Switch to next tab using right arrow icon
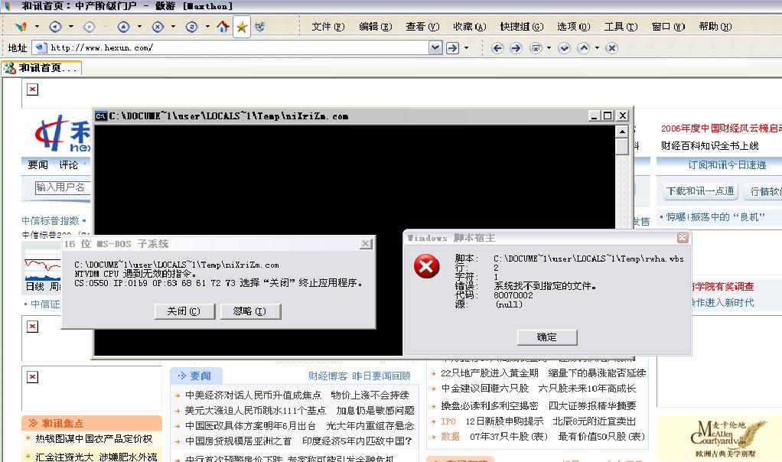The image size is (782, 462). click(x=516, y=48)
